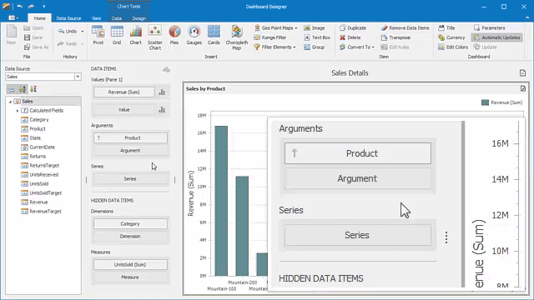Switch to the View ribbon tab

[x=96, y=18]
